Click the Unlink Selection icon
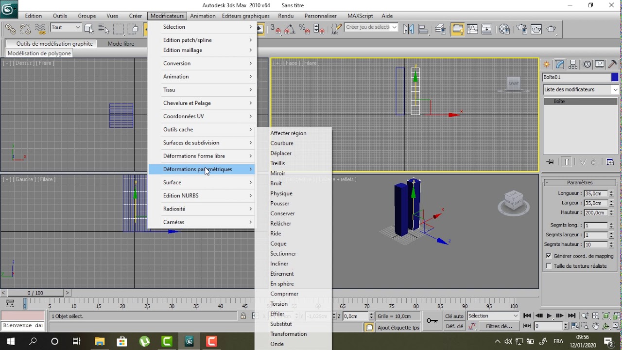 25,29
